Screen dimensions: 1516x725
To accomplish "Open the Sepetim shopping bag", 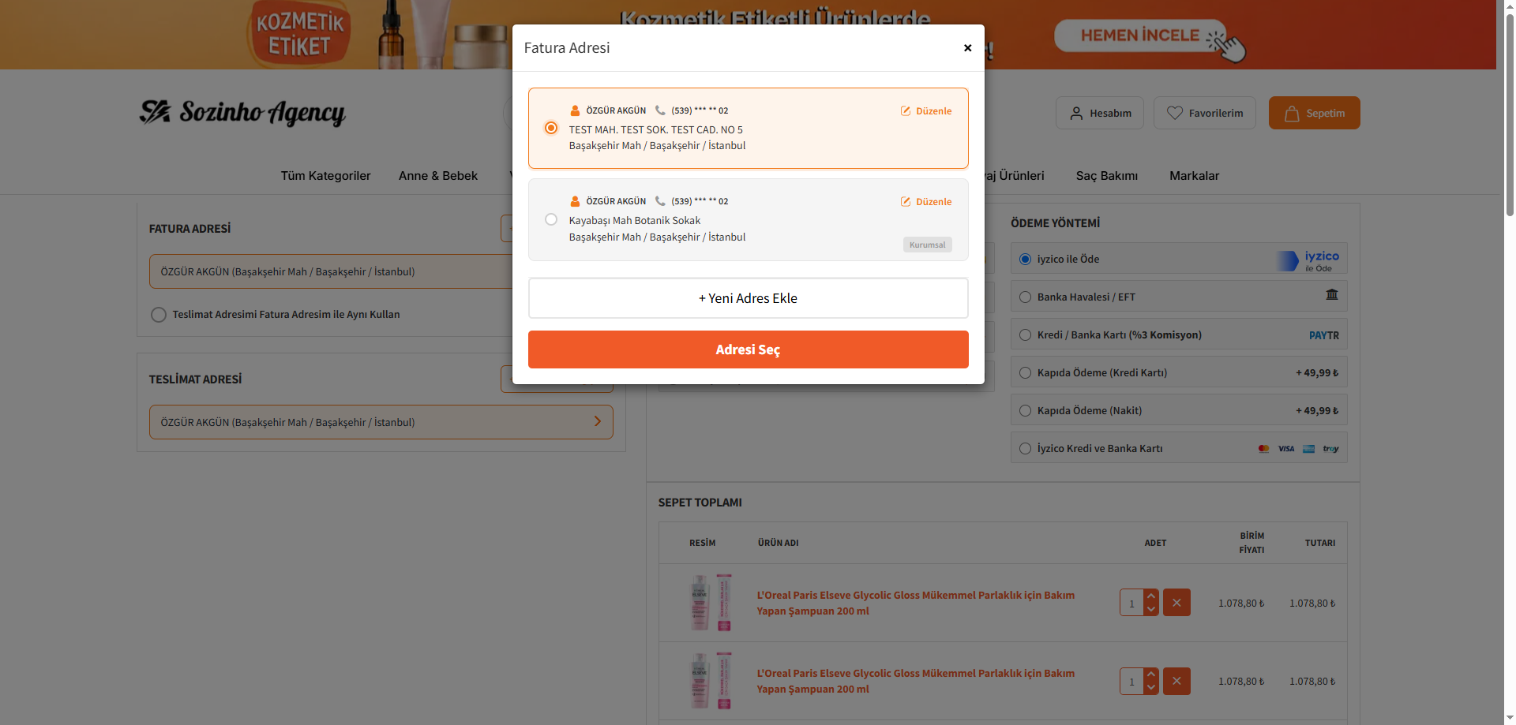I will tap(1314, 113).
